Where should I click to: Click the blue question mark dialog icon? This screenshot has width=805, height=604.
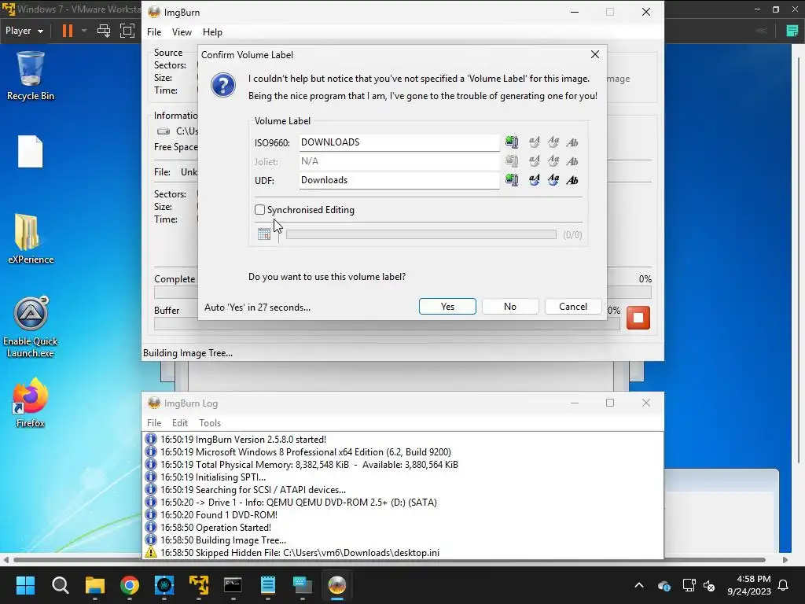click(223, 85)
